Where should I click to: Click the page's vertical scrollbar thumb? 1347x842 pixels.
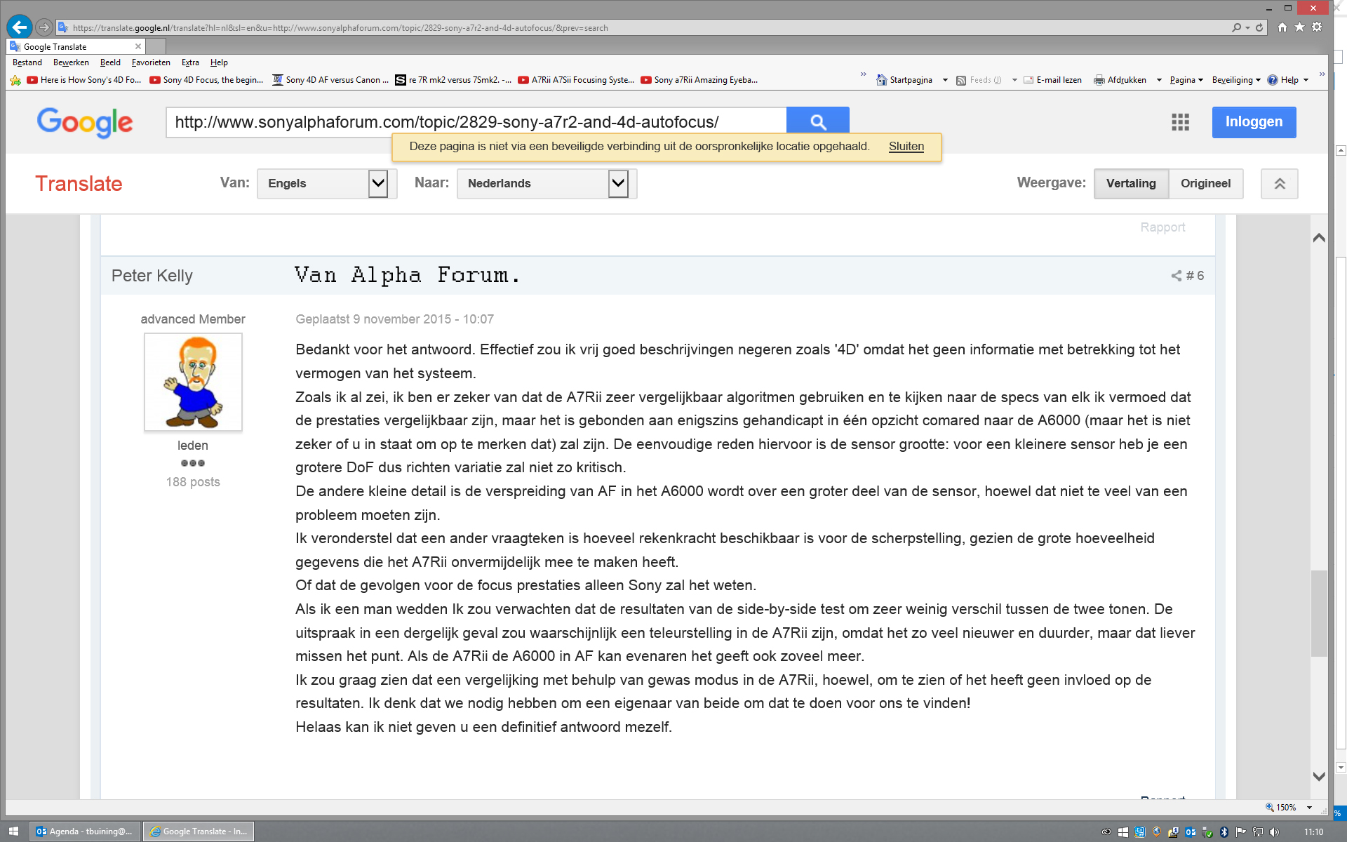(x=1319, y=614)
